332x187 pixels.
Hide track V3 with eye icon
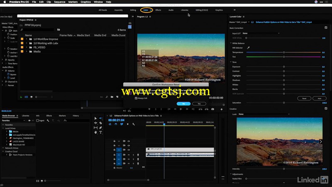129,141
